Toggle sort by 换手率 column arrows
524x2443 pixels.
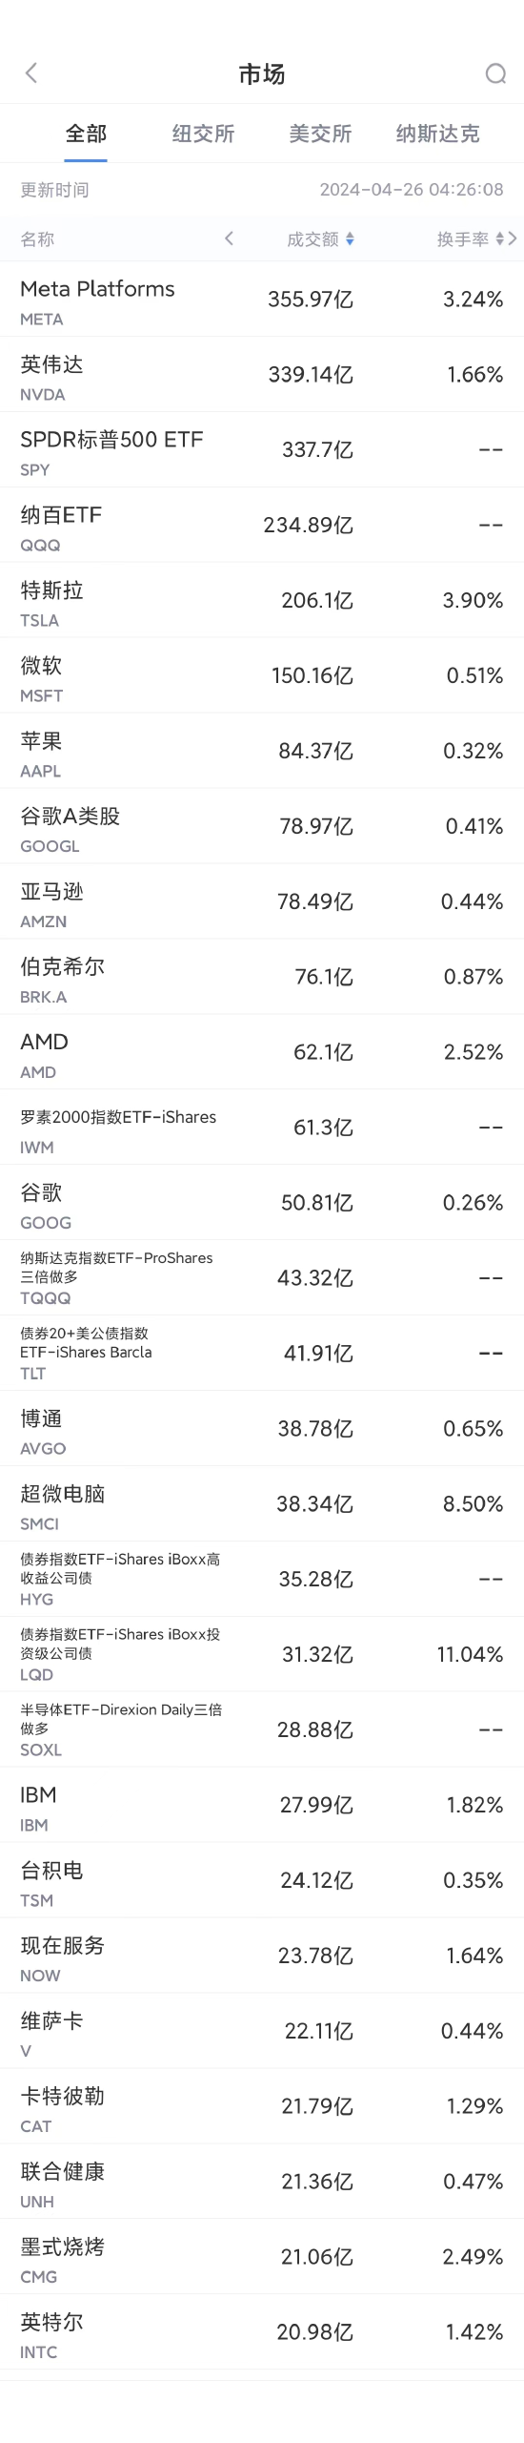[500, 239]
